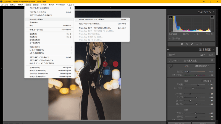Screen dimensions: 221x124
Task: Open the WB 撮影時の設定 dropdown
Action: click(202, 66)
